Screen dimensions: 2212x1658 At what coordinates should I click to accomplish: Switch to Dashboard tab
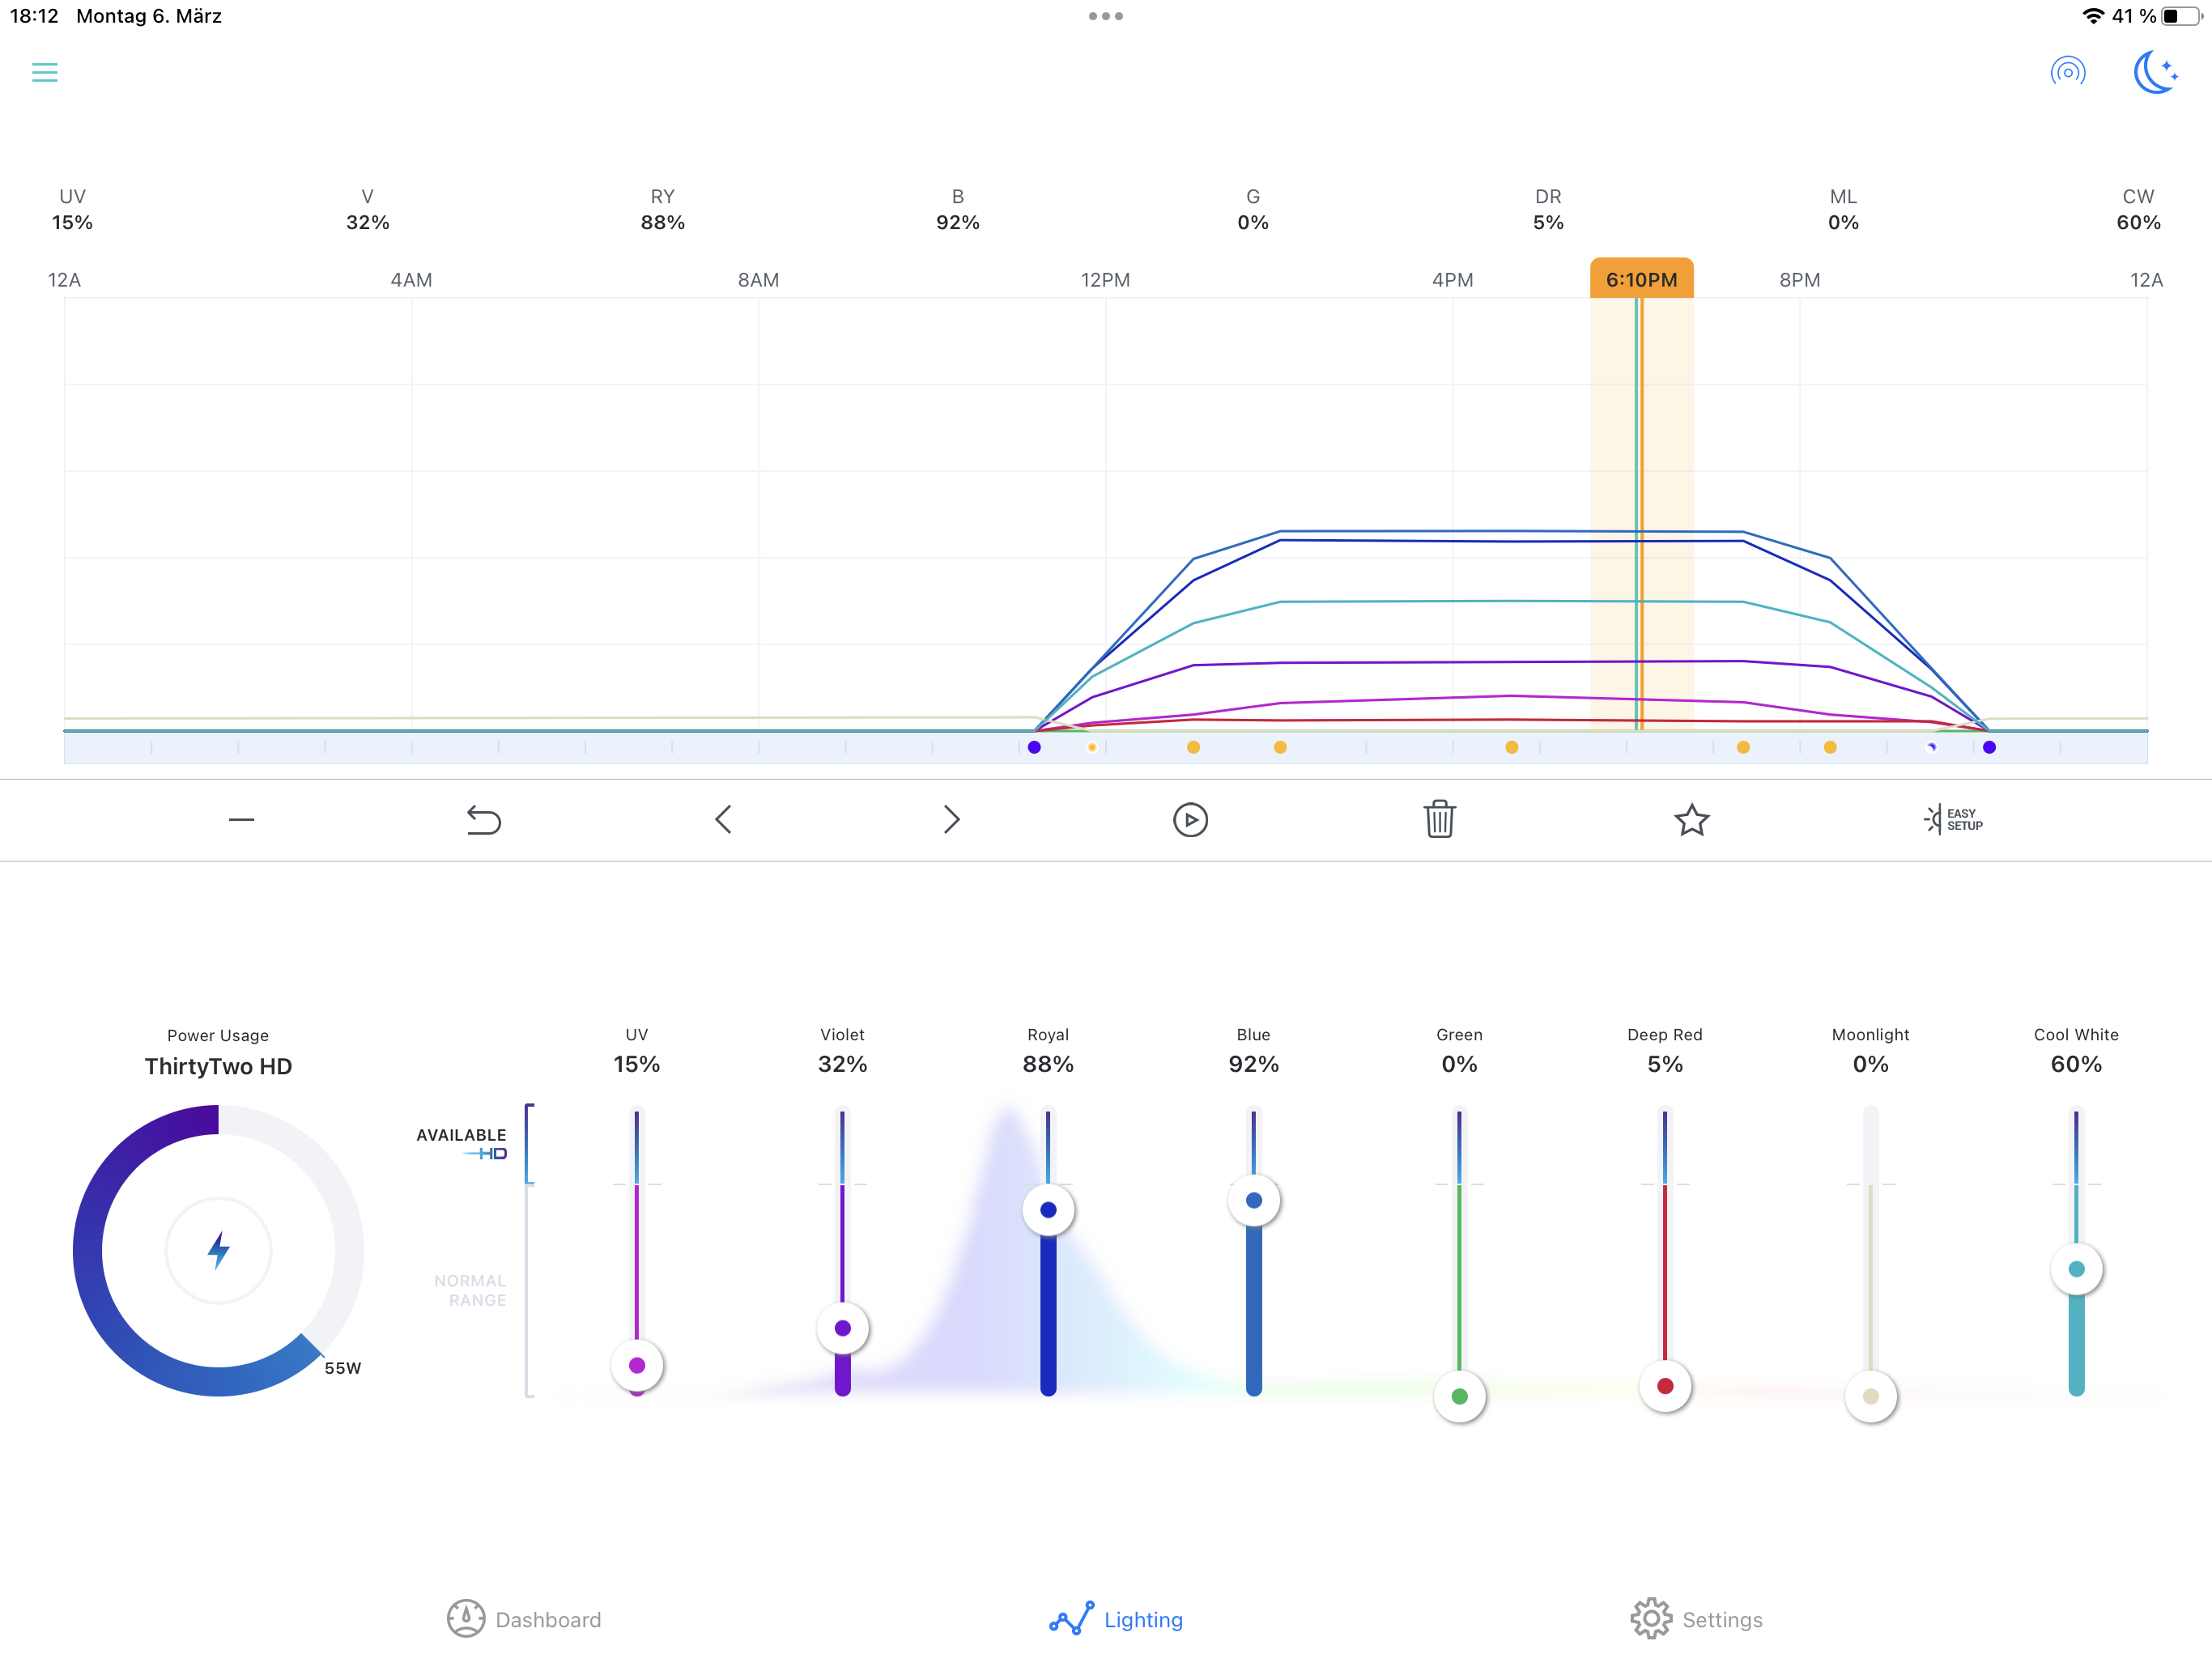click(524, 1619)
